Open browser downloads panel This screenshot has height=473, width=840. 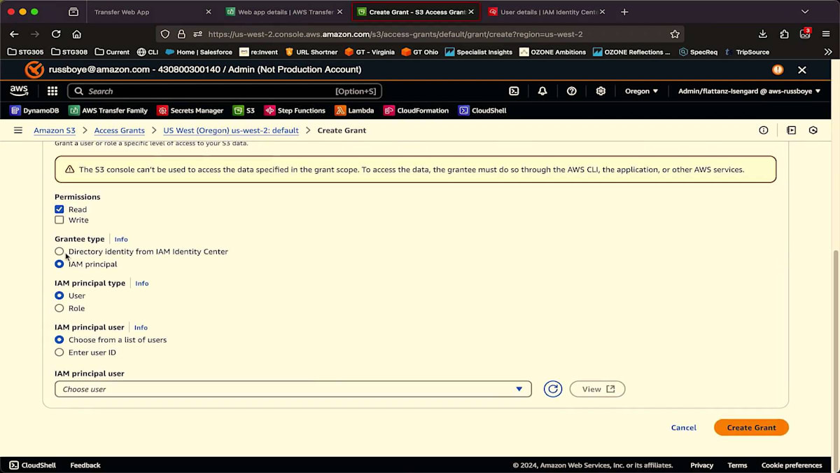763,34
